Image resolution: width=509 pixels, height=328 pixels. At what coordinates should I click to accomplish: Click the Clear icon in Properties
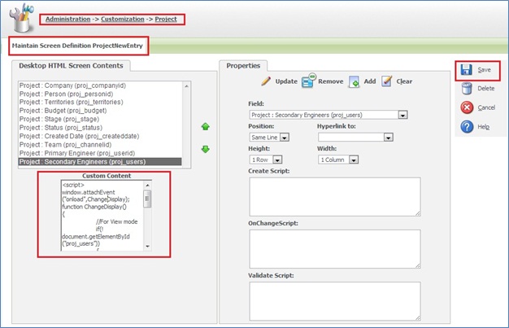click(386, 81)
